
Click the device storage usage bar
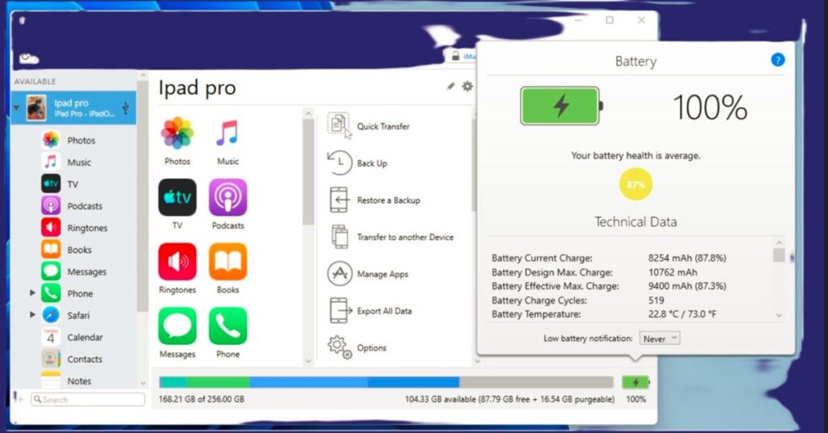386,382
